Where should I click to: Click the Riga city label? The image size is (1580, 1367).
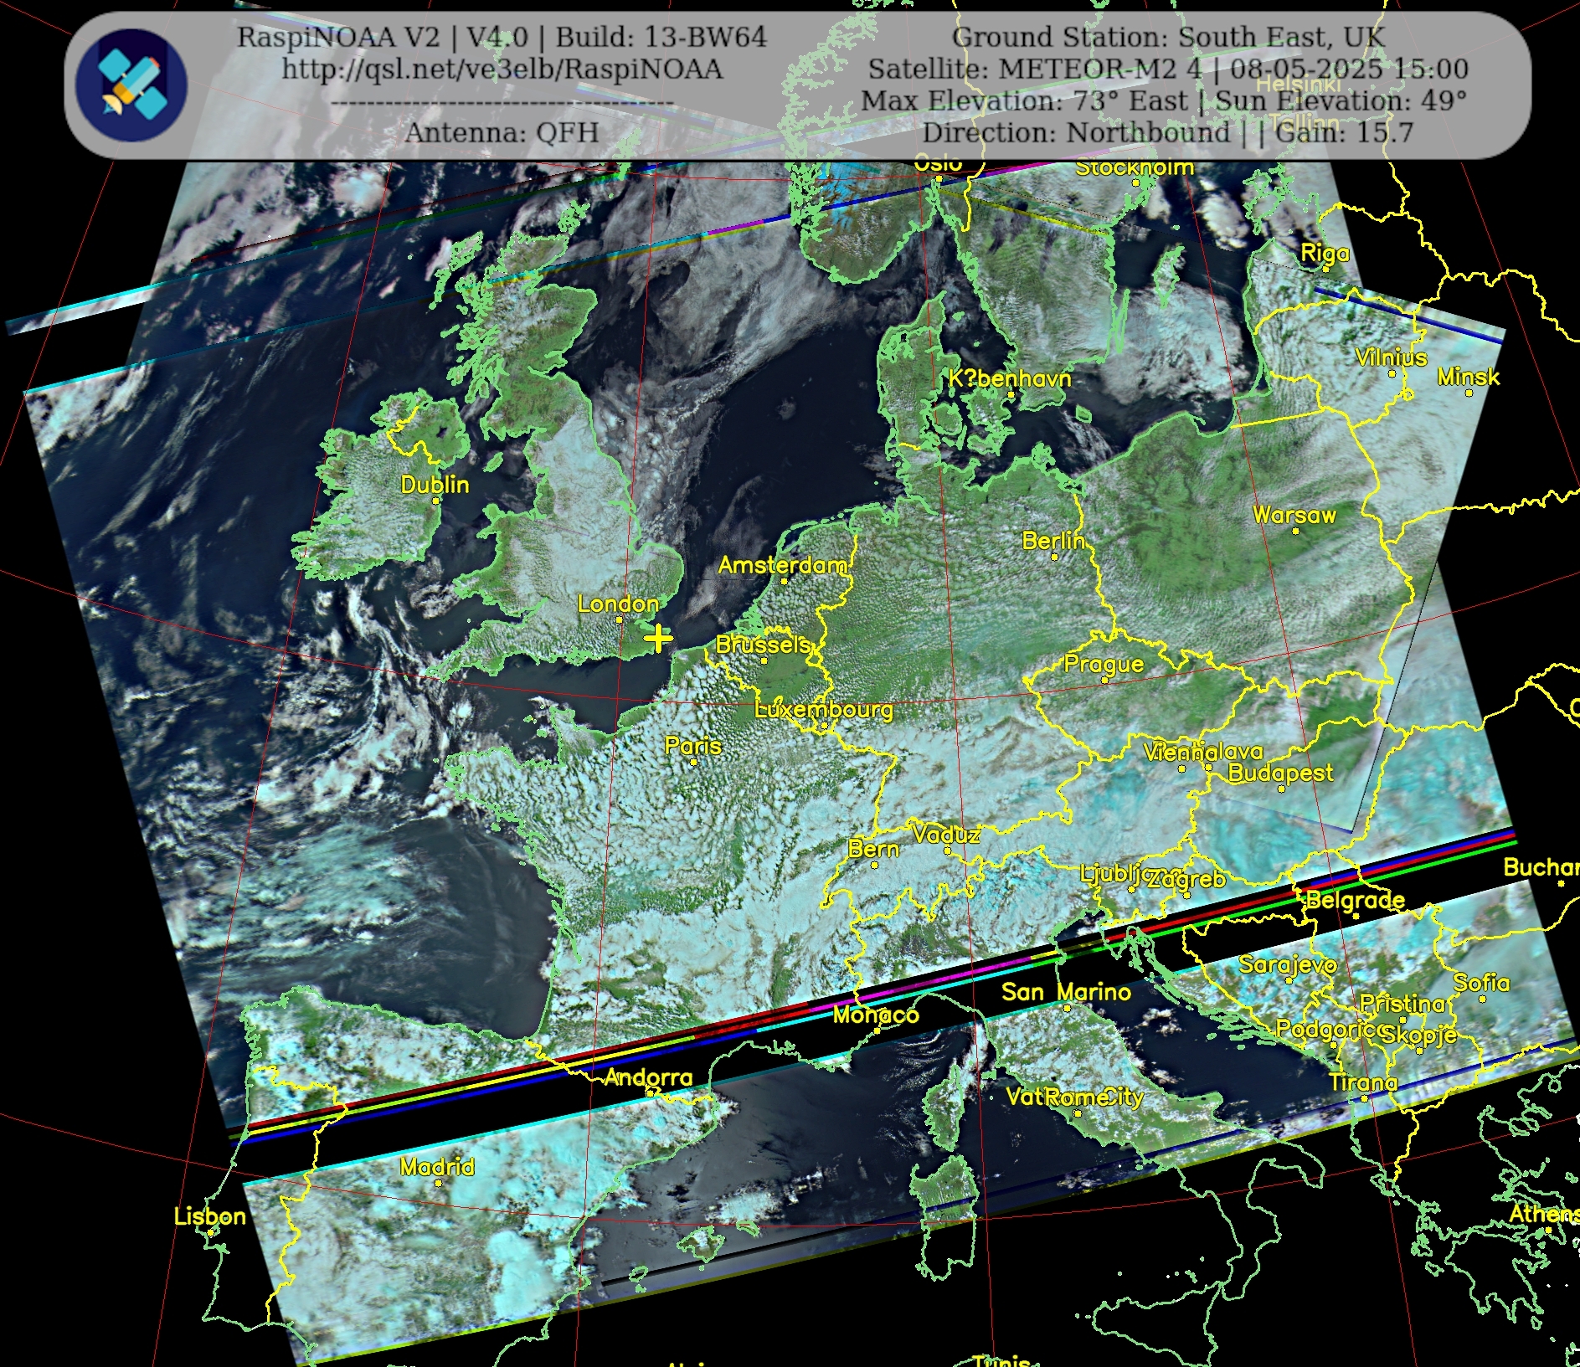[1325, 253]
